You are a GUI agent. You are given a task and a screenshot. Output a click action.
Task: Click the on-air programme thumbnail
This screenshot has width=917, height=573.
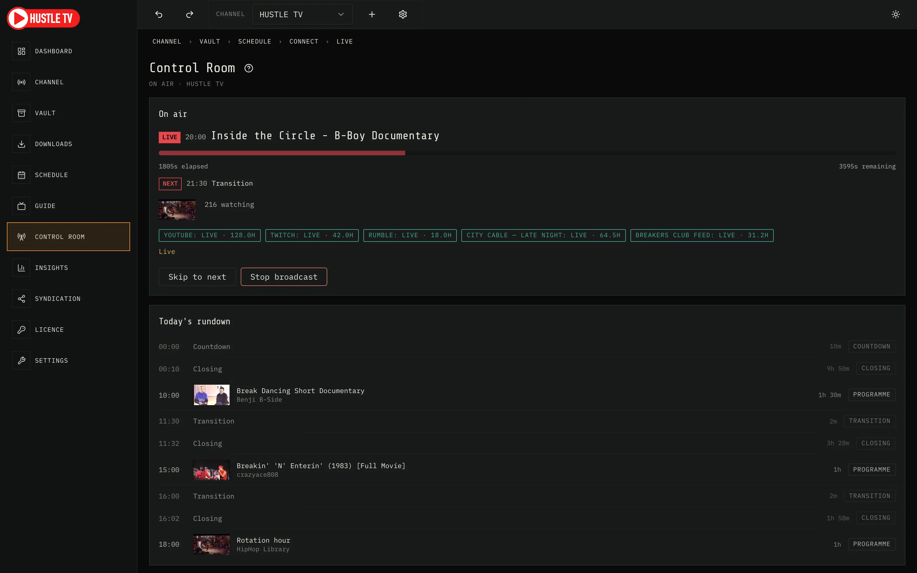[177, 210]
